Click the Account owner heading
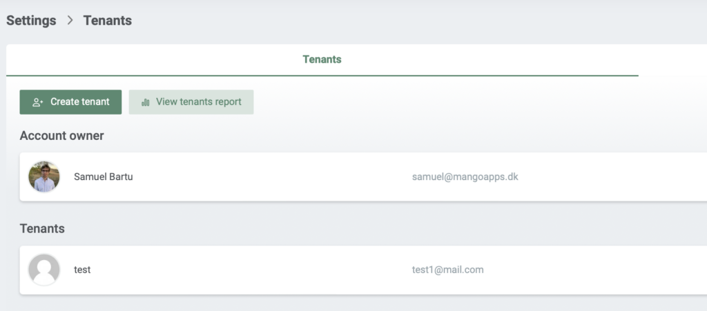This screenshot has height=311, width=707. point(61,135)
